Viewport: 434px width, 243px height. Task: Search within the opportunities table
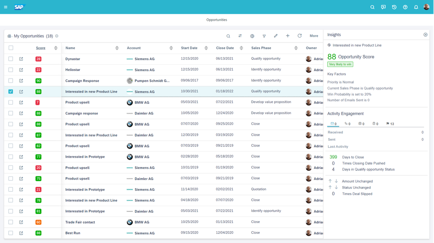228,36
